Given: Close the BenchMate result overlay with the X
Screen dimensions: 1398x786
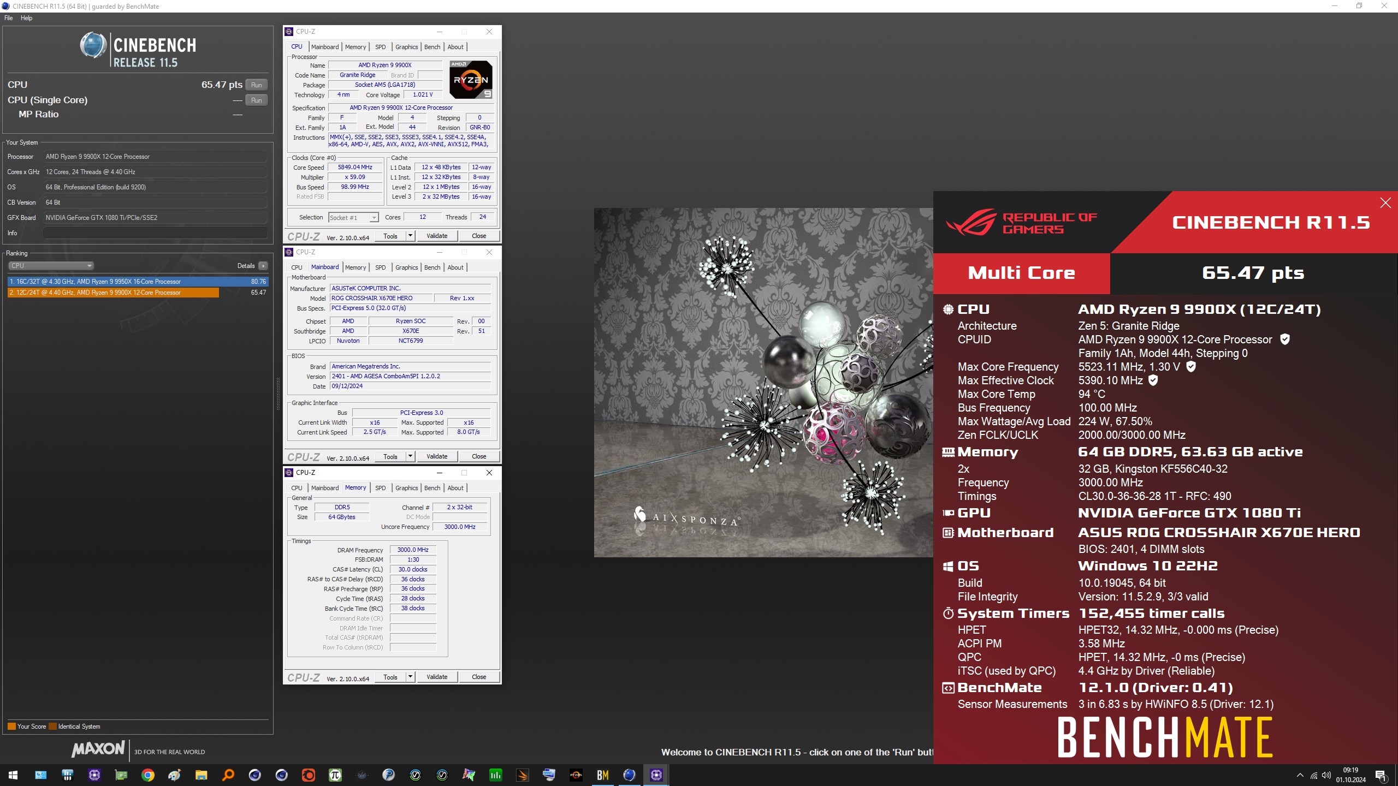Looking at the screenshot, I should pos(1385,203).
